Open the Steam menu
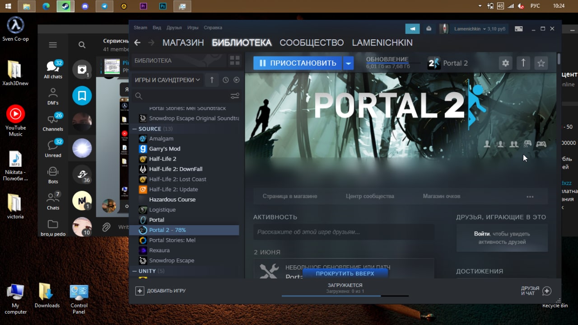This screenshot has height=325, width=578. 140,28
